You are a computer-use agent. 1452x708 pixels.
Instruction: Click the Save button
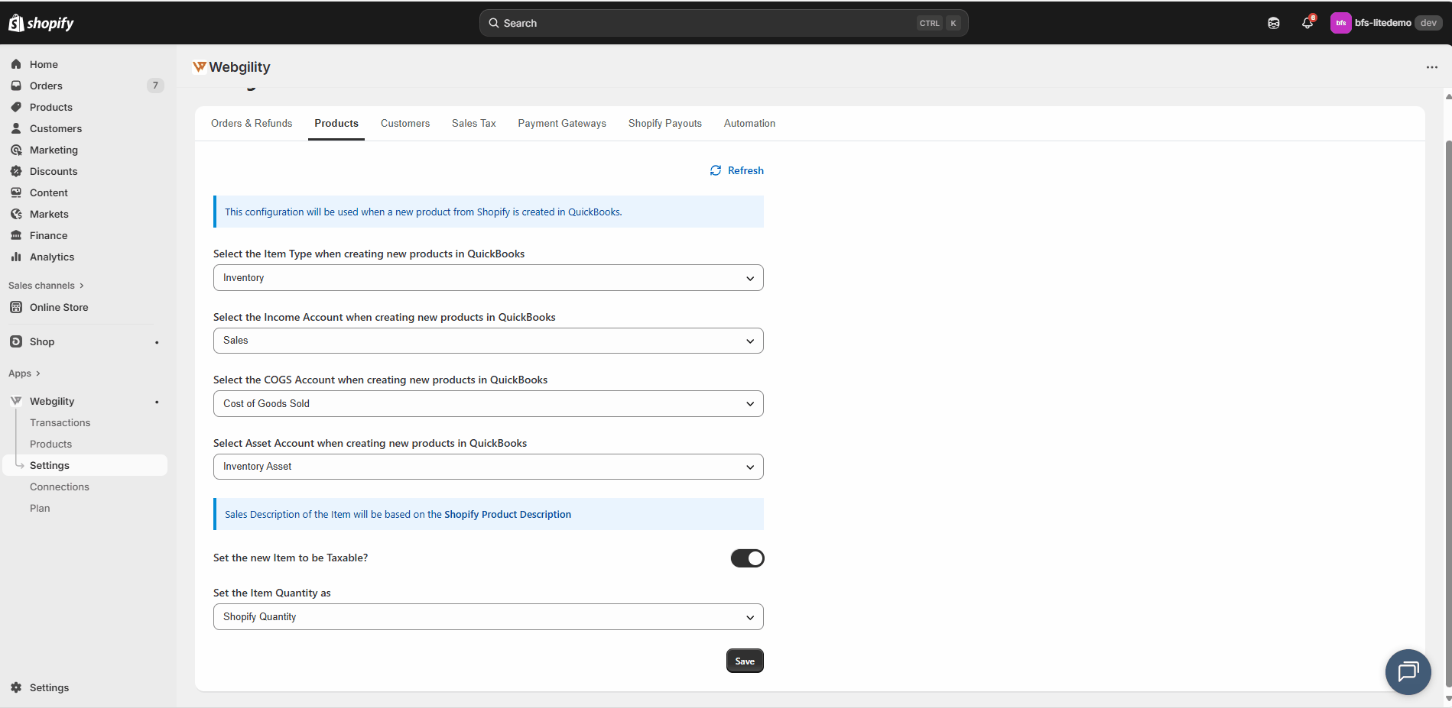point(744,661)
